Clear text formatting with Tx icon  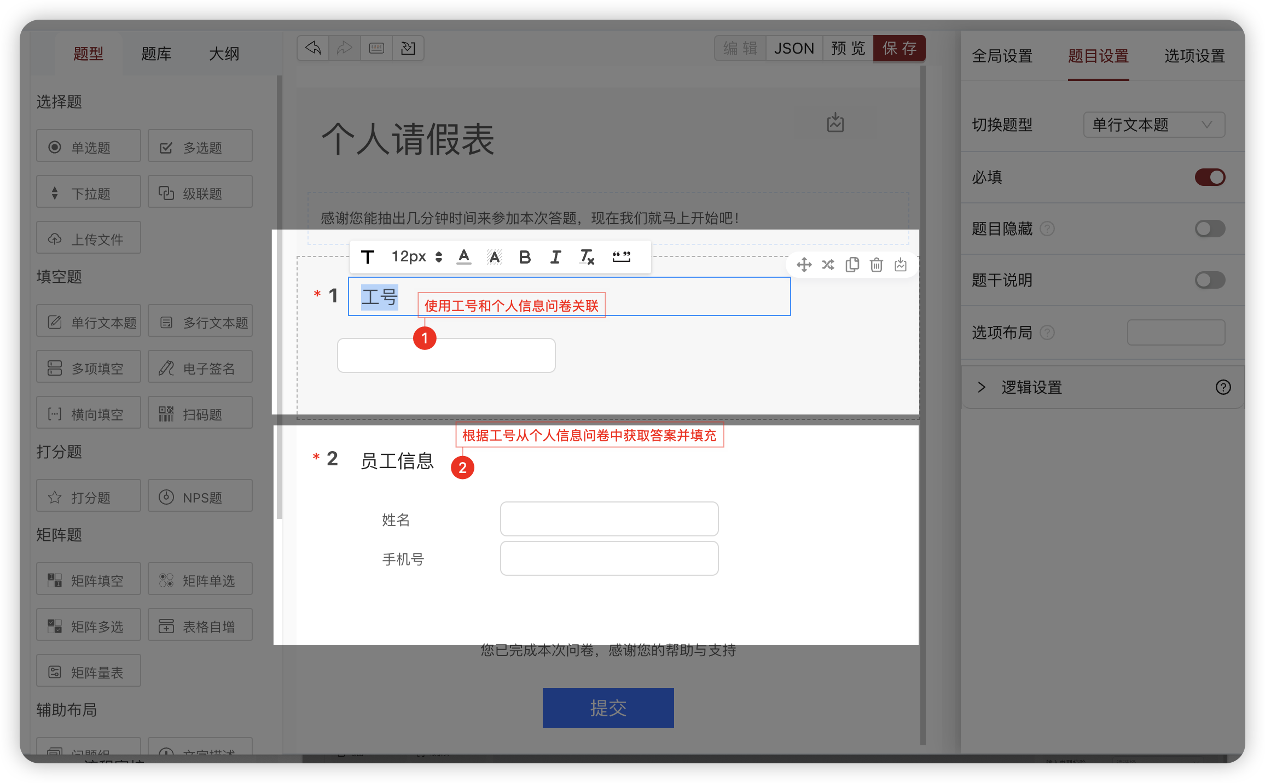[x=587, y=256]
